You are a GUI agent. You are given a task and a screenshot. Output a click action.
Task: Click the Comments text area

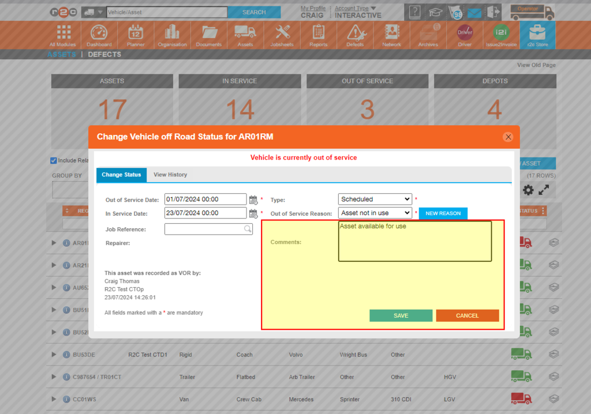(x=415, y=241)
